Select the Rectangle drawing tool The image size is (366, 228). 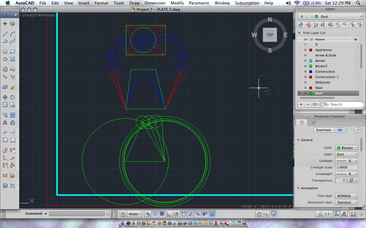point(13,52)
